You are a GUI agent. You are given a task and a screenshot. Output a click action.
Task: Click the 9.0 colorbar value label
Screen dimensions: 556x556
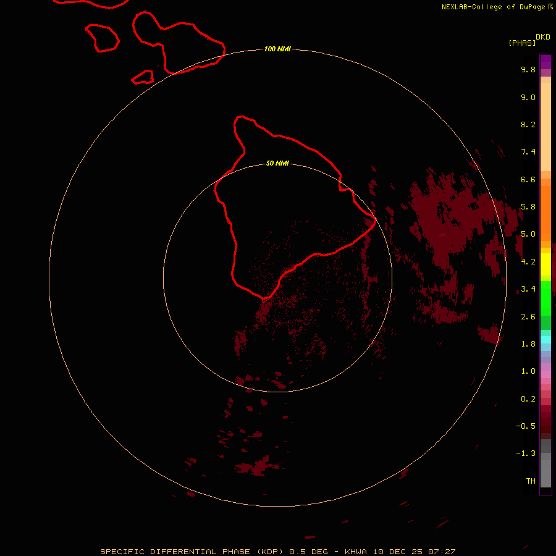pyautogui.click(x=528, y=97)
